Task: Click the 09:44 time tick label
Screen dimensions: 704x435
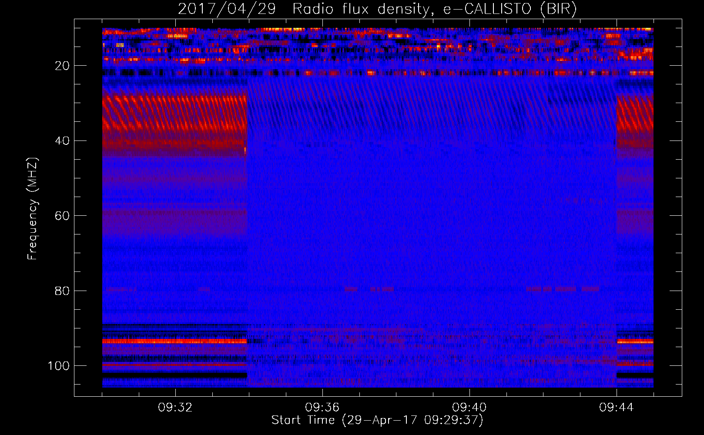Action: click(x=617, y=408)
